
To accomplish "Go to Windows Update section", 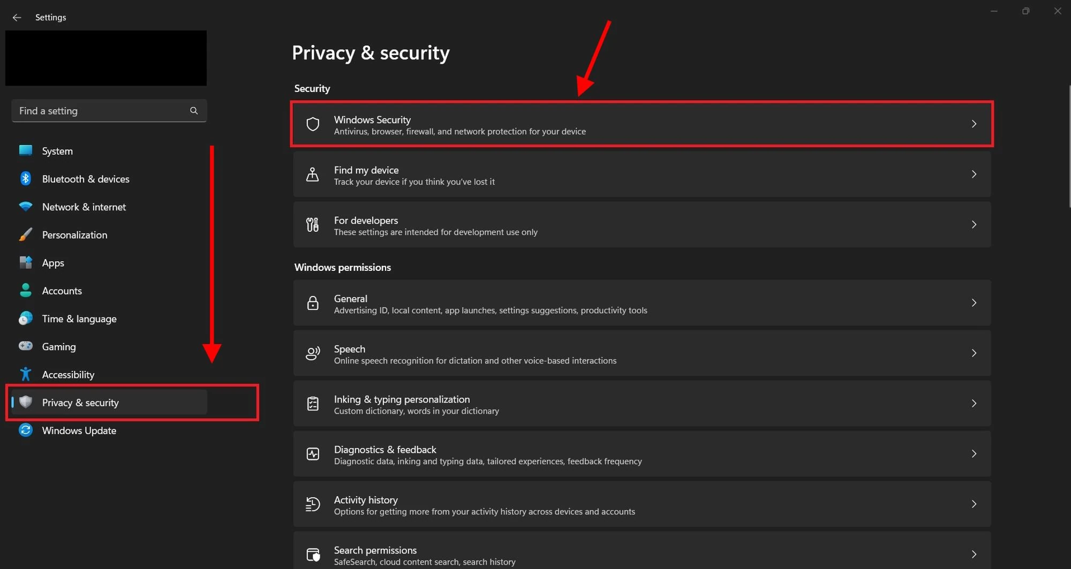I will pyautogui.click(x=79, y=430).
